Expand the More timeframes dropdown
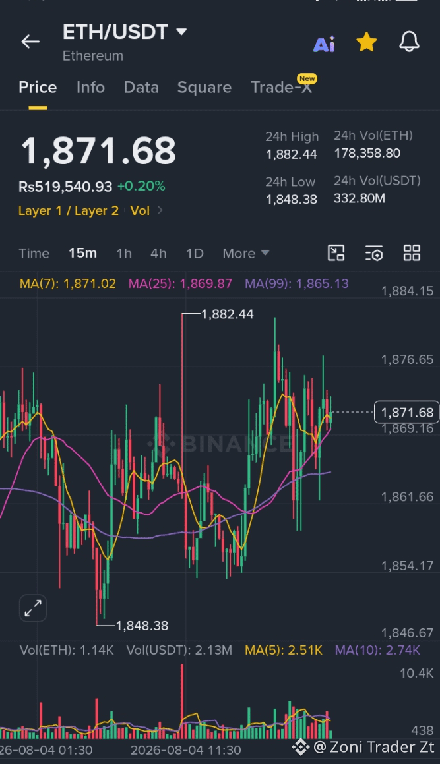 click(x=246, y=253)
